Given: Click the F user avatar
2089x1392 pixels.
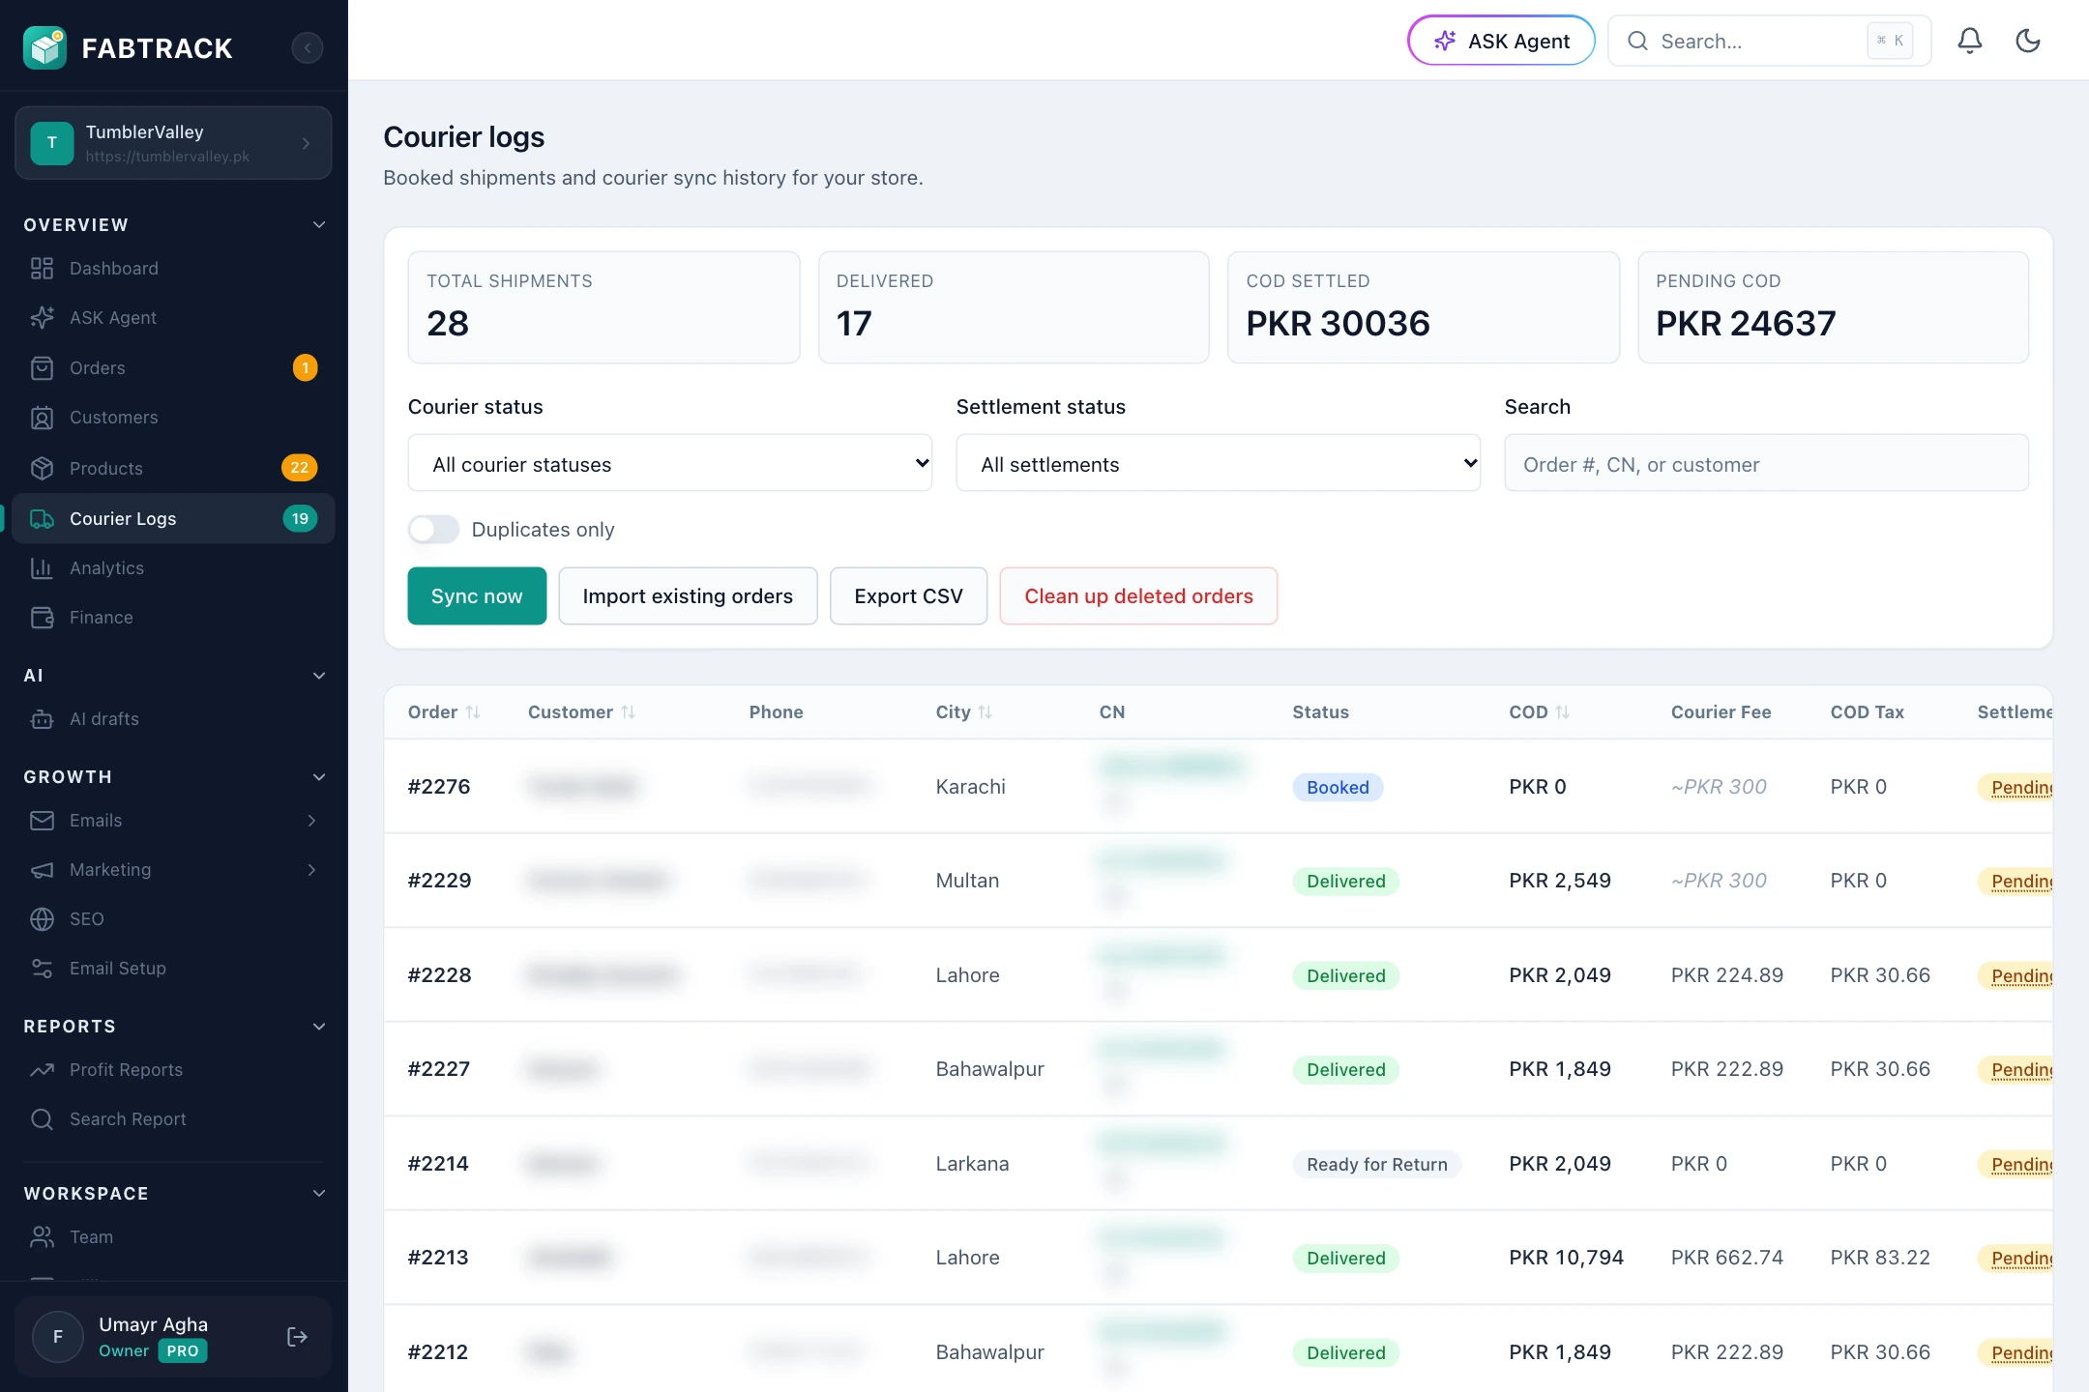Looking at the screenshot, I should click(58, 1337).
